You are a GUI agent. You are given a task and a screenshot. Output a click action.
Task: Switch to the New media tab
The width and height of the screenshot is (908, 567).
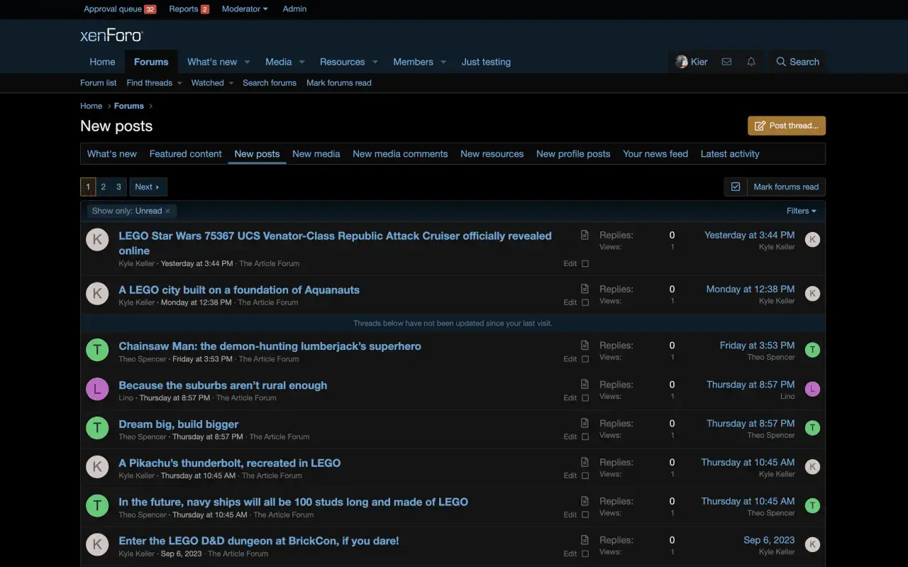tap(316, 154)
